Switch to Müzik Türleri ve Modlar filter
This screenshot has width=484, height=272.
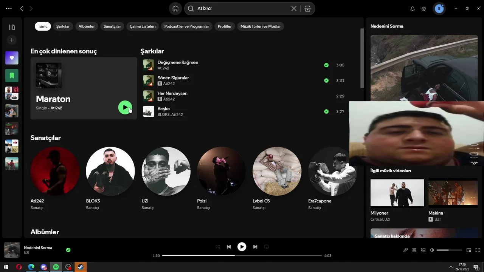261,26
